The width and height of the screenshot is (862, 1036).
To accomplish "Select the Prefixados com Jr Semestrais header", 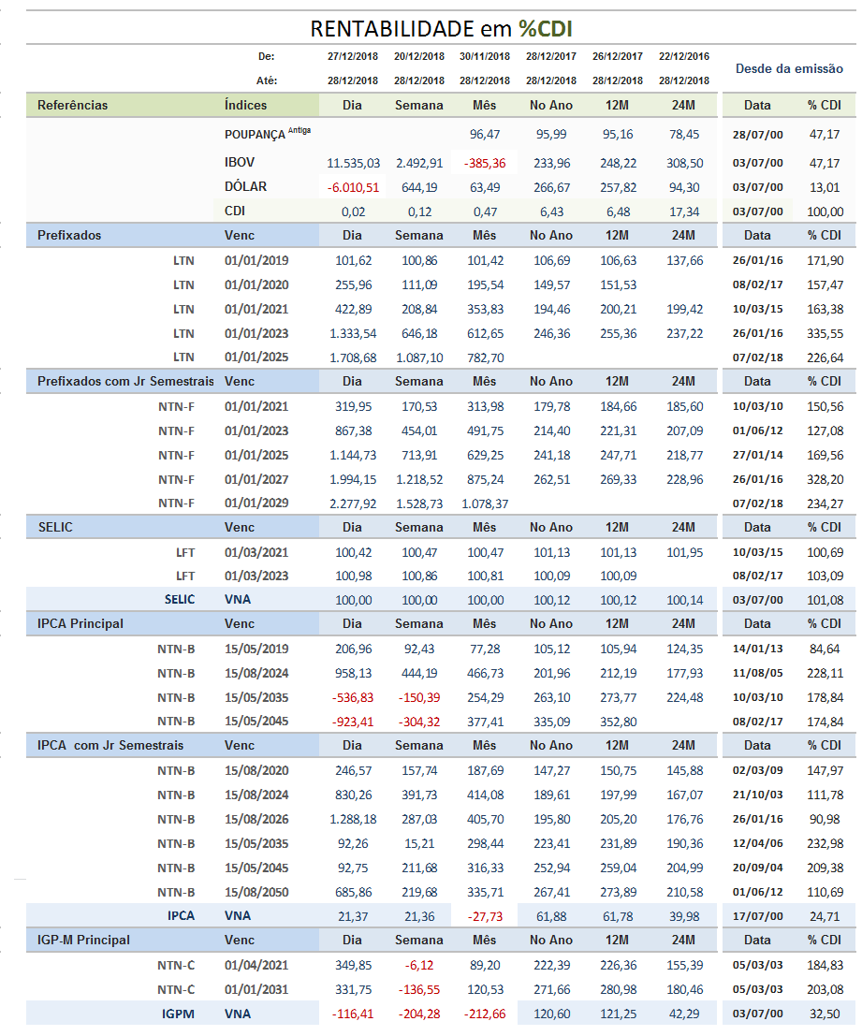I will (125, 381).
